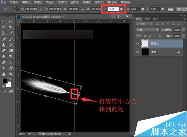The image size is (187, 137).
Task: Open the blend mode 正常 dropdown
Action: [x=147, y=30]
